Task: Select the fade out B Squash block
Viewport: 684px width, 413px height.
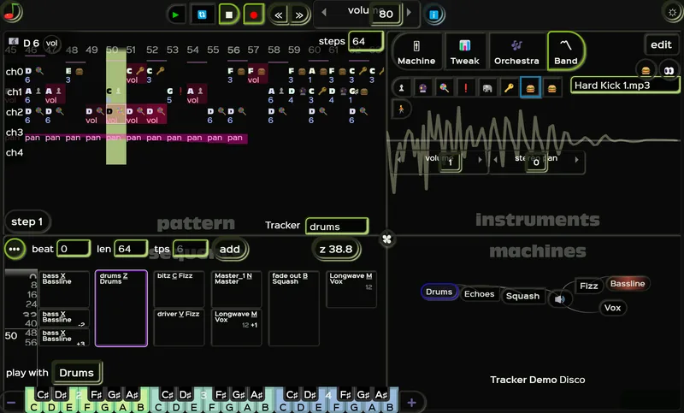Action: [293, 308]
